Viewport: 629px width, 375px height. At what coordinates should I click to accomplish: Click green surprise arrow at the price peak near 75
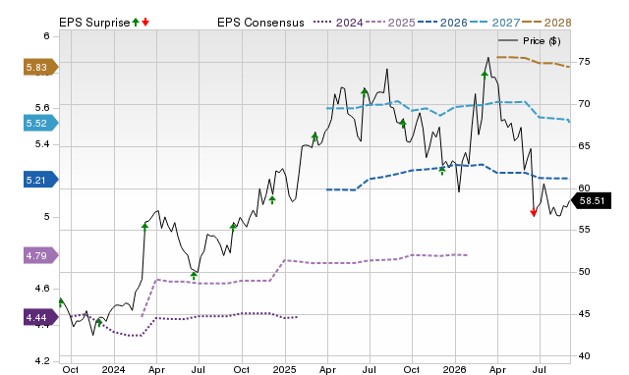point(485,75)
